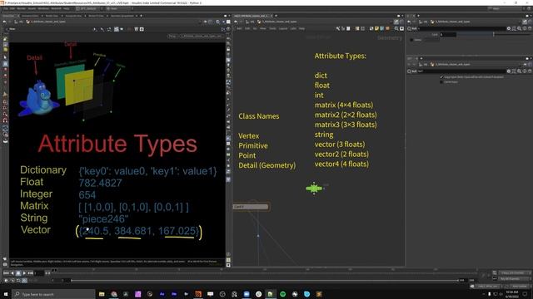The width and height of the screenshot is (533, 299).
Task: Click the orange palette icon in network toolbar
Action: [387, 29]
